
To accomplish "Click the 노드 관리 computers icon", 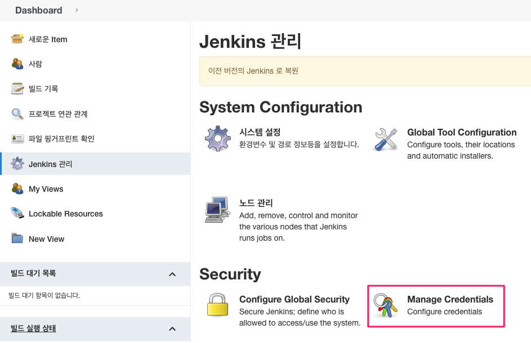I will click(218, 210).
